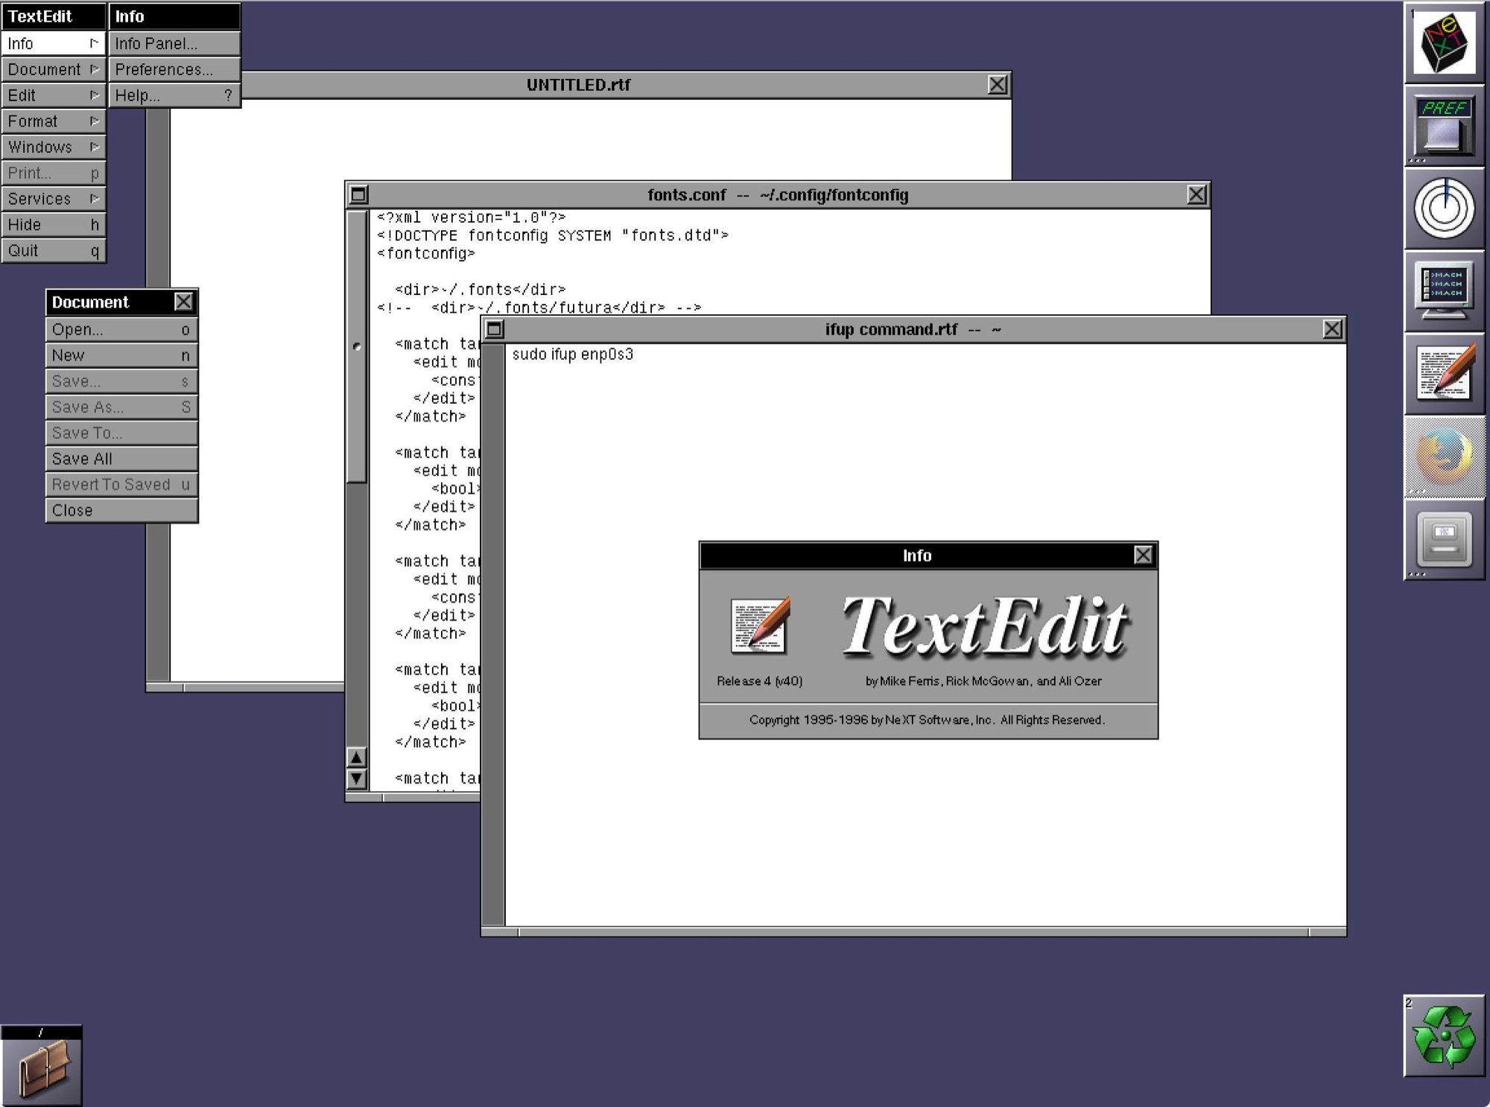Expand the Edit submenu
Screen dimensions: 1490x1107
[54, 95]
